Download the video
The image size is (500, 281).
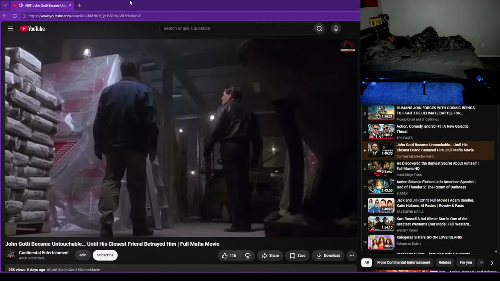[x=328, y=256]
